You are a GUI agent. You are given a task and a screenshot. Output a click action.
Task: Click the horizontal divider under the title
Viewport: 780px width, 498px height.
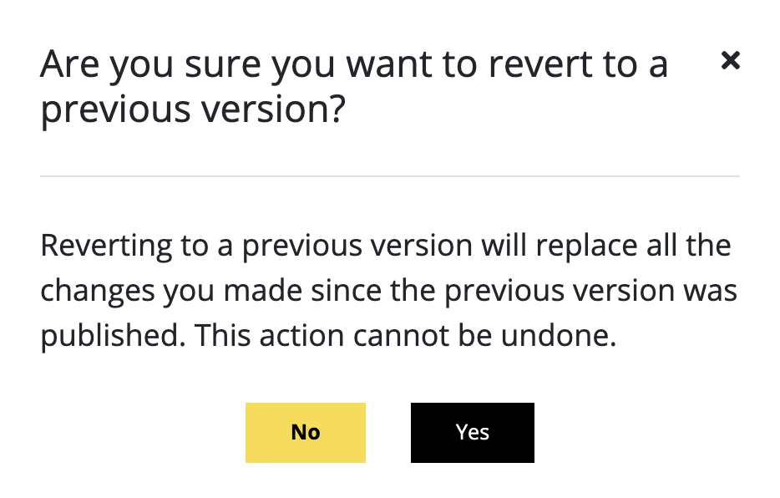390,175
